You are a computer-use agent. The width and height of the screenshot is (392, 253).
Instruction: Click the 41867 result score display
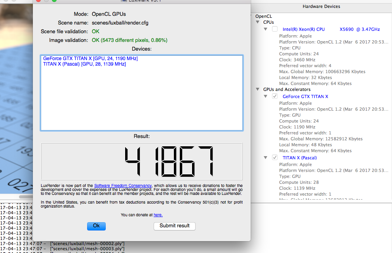click(142, 161)
